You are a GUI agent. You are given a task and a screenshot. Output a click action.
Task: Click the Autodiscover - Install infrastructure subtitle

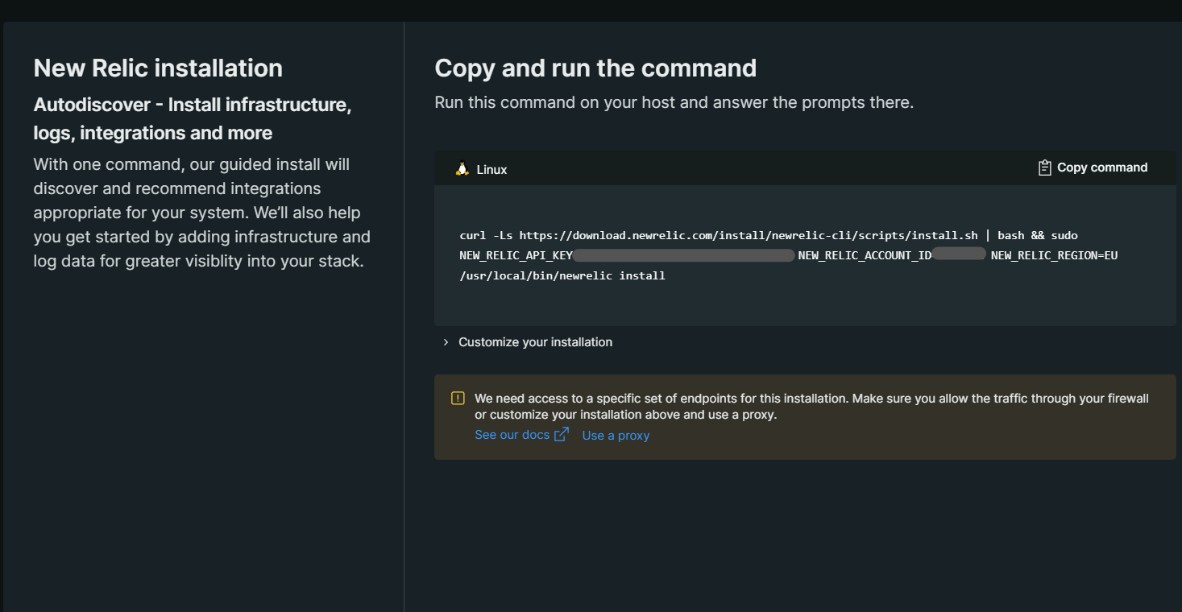pos(193,119)
